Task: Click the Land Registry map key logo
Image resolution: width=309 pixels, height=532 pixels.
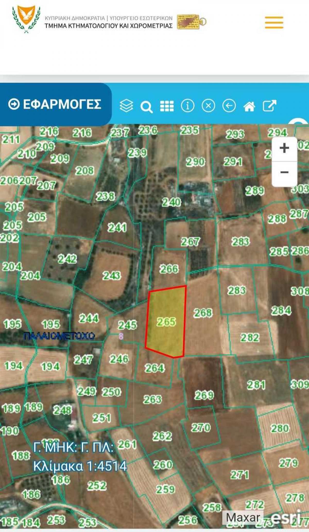Action: [191, 22]
